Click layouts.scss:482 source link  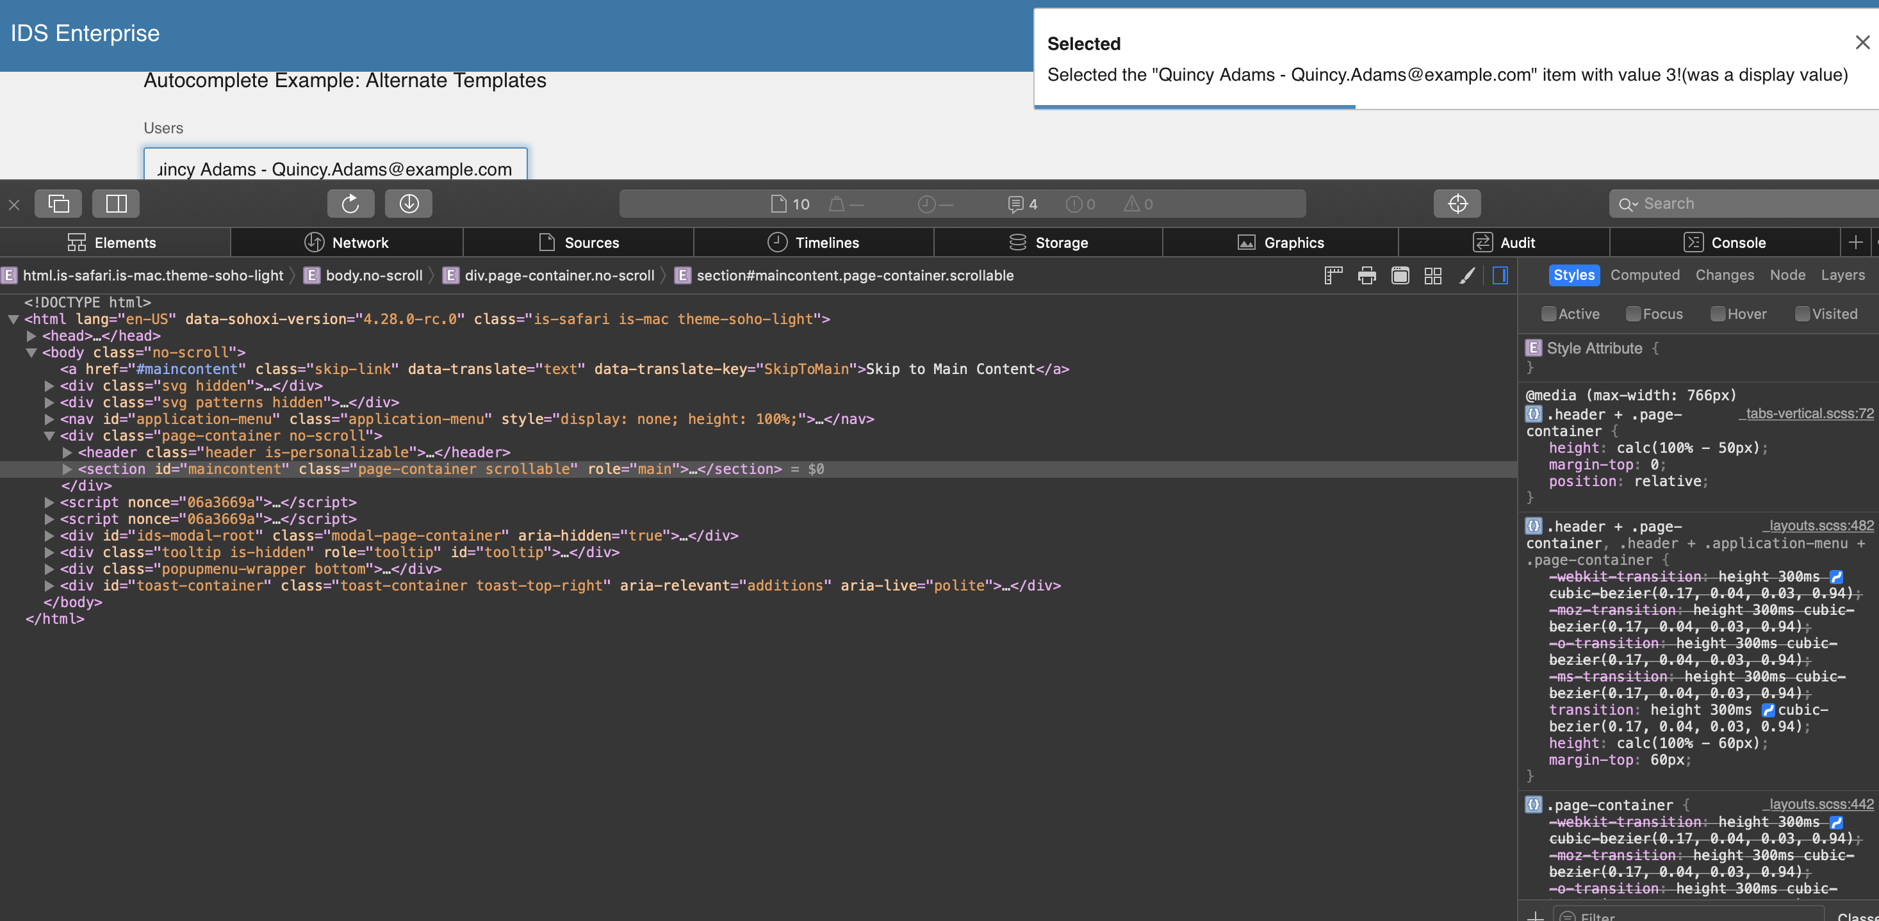click(1820, 526)
